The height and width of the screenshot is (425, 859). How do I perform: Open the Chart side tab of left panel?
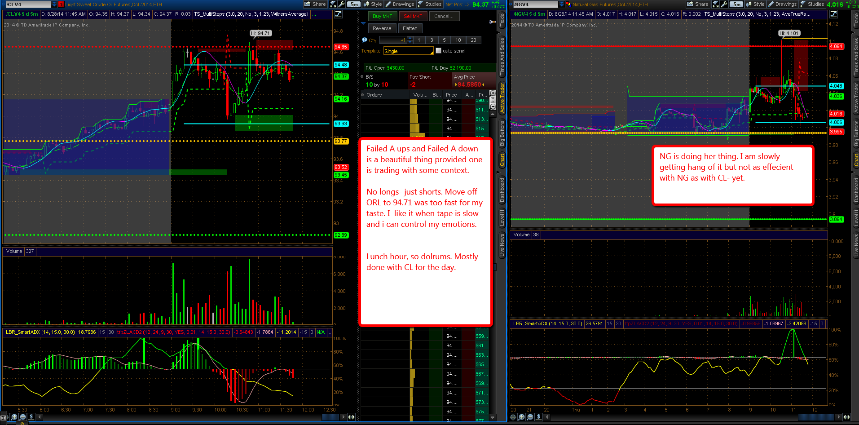click(502, 160)
